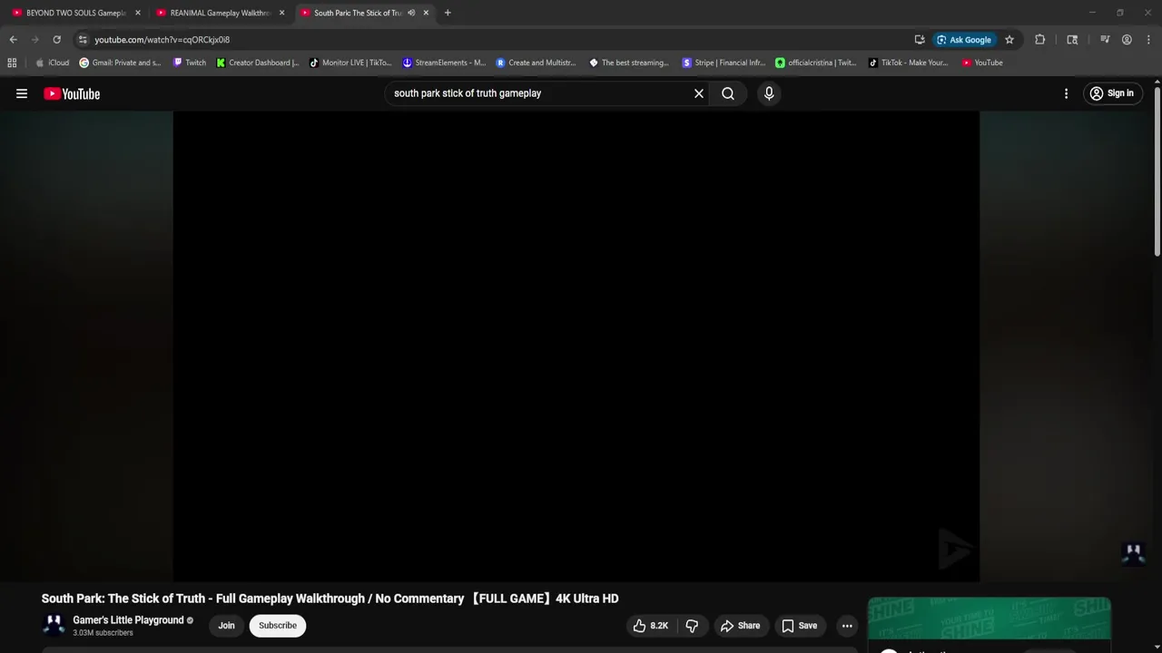Open Gamer's Little Playground channel name
The height and width of the screenshot is (653, 1162).
point(128,620)
